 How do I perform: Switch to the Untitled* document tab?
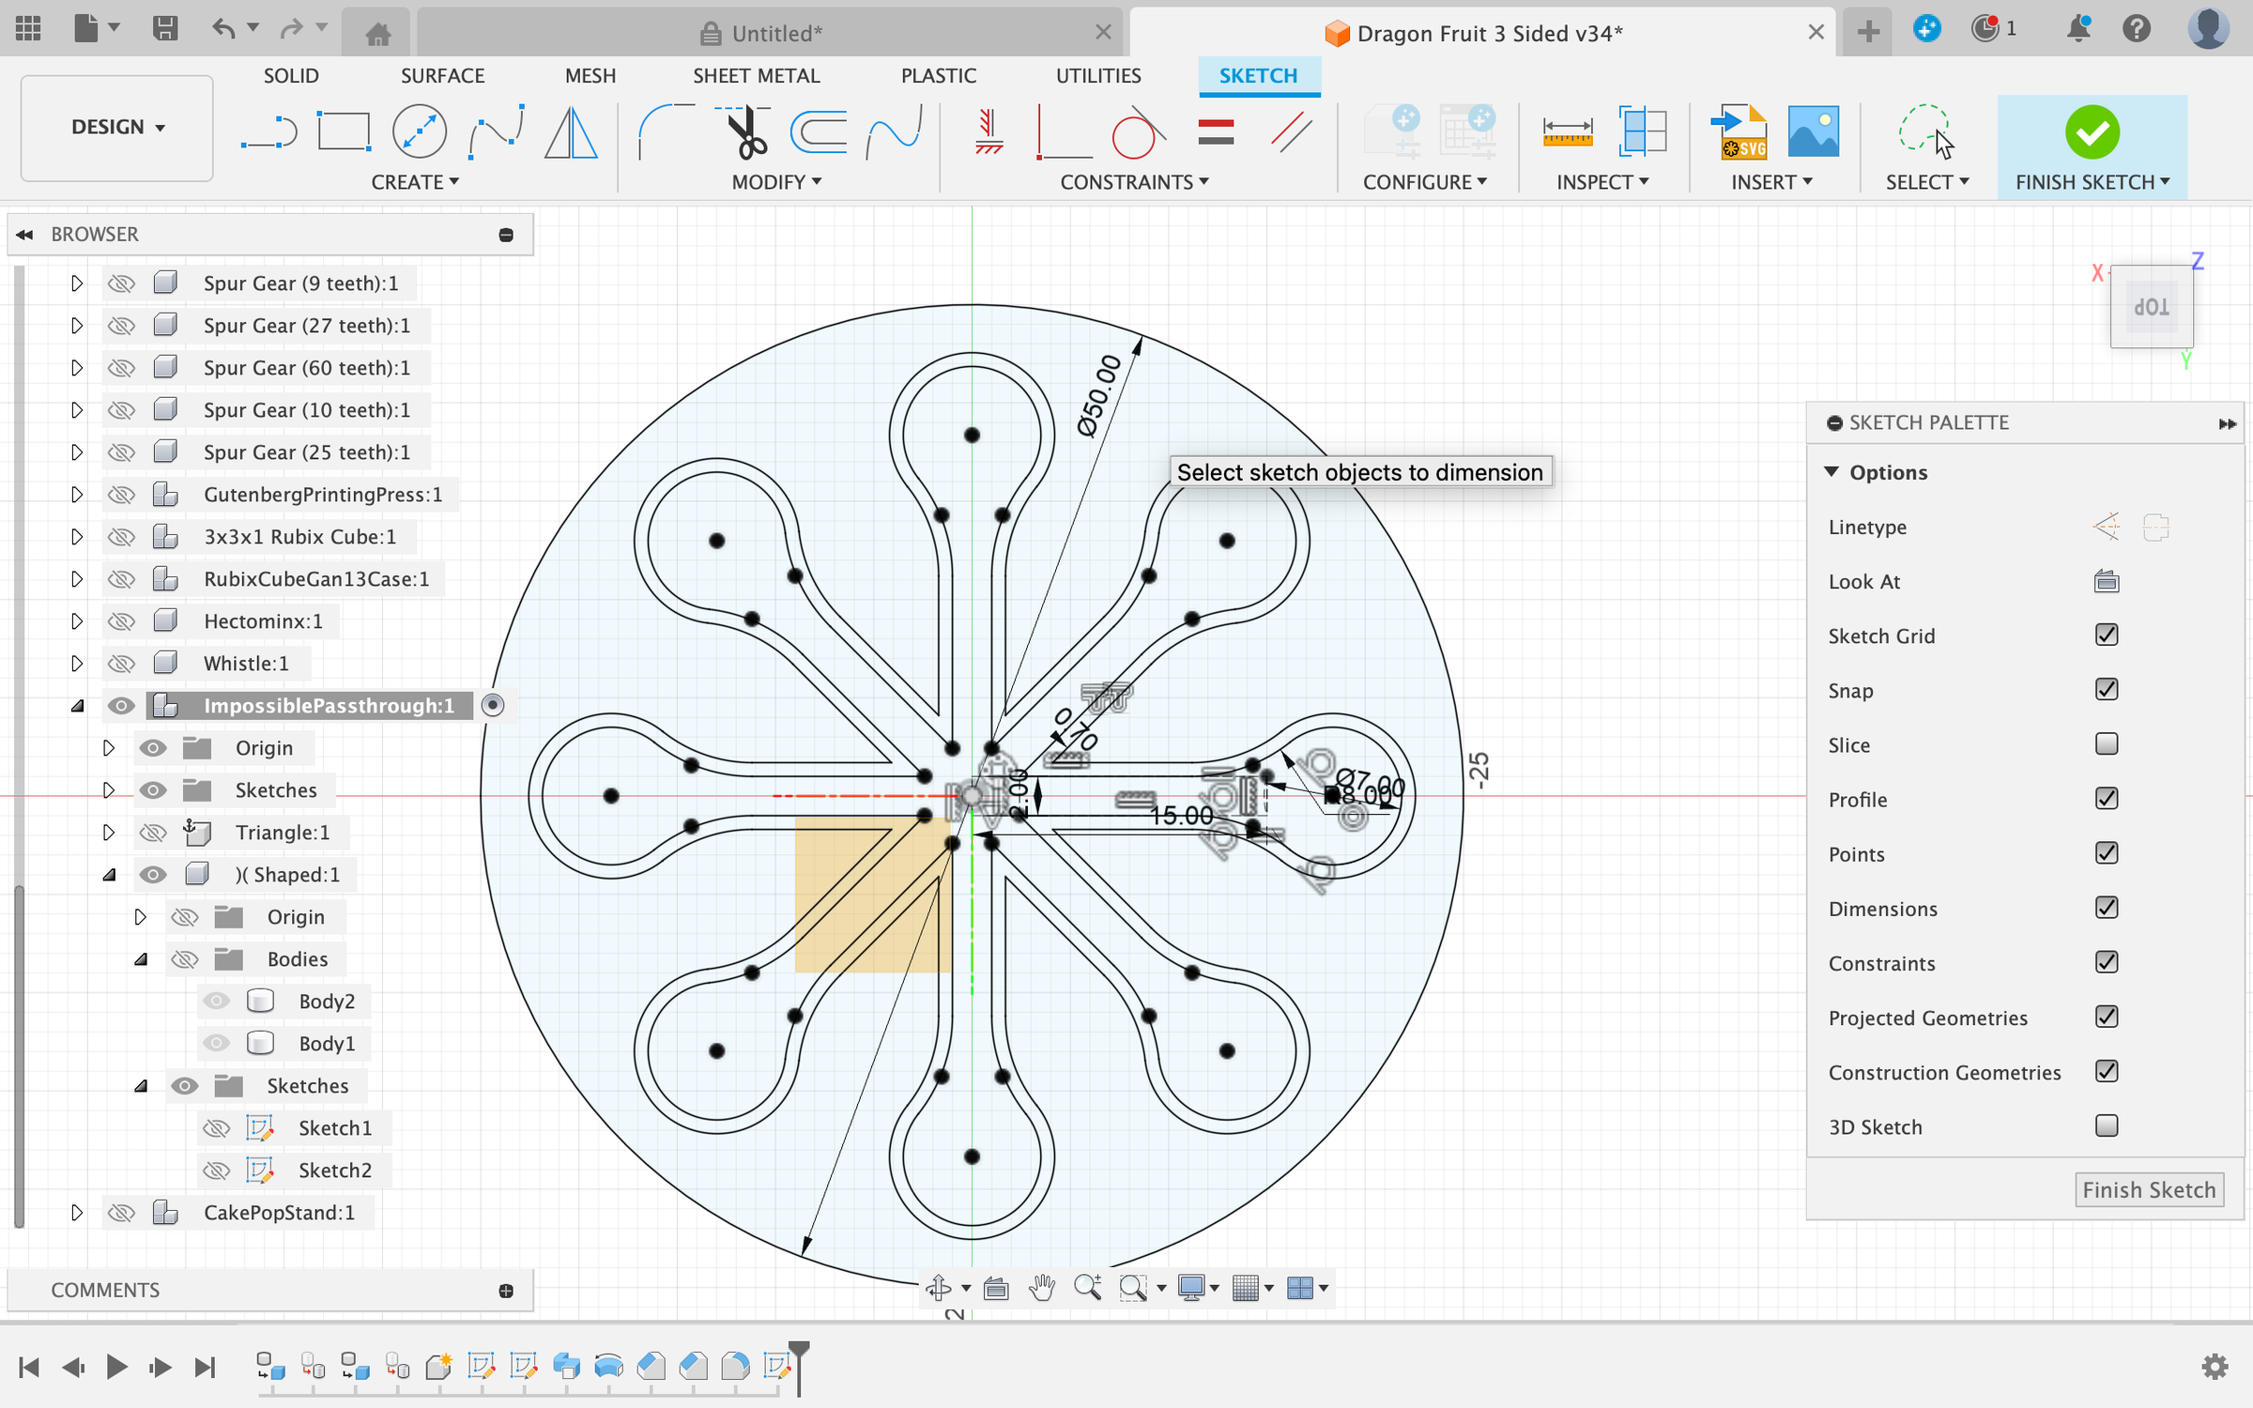tap(760, 34)
